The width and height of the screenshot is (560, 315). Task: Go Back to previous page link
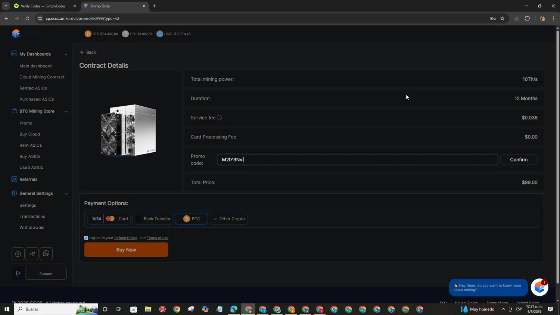(88, 52)
